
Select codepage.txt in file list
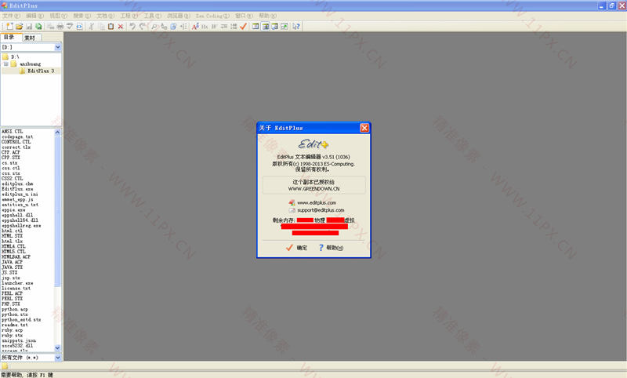pos(17,136)
